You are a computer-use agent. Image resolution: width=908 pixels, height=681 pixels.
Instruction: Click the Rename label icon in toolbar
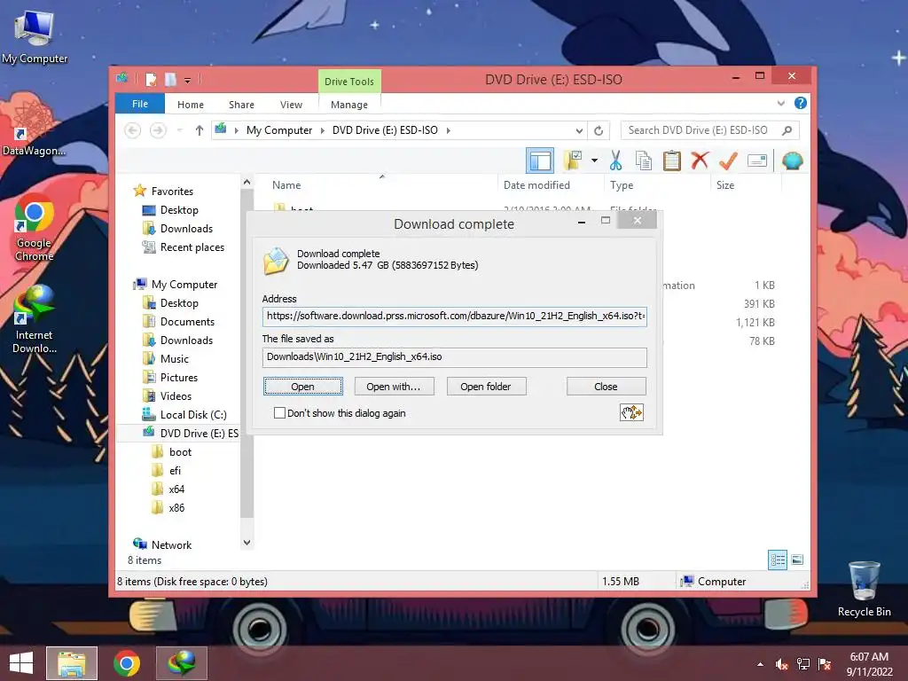pos(757,160)
